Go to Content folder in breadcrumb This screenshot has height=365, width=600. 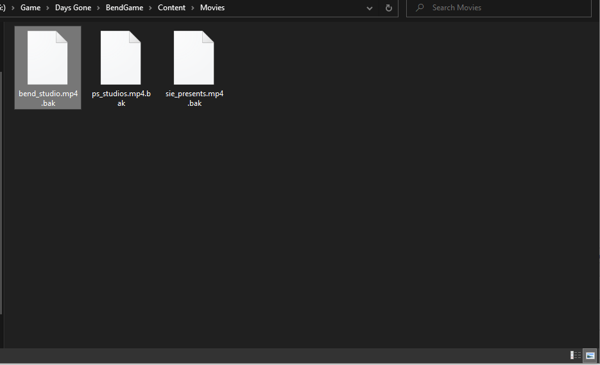(171, 8)
